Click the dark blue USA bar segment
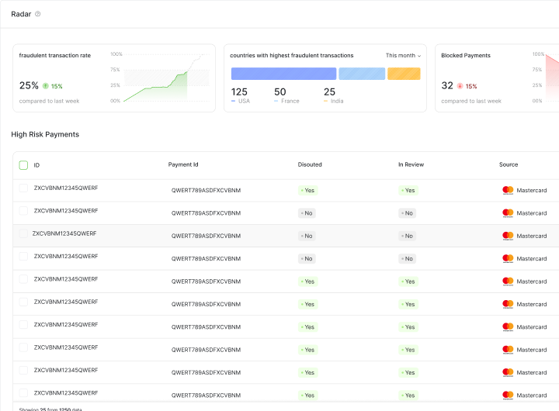This screenshot has height=411, width=559. pyautogui.click(x=284, y=74)
